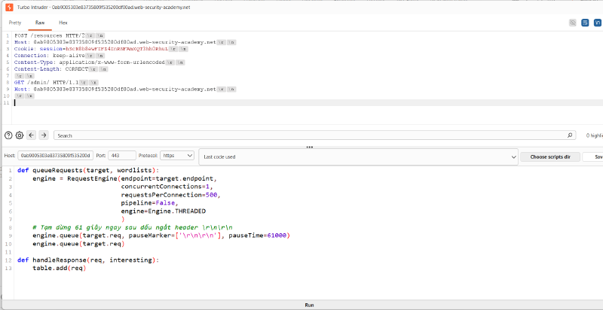This screenshot has width=603, height=310.
Task: Click into the Host input field
Action: pyautogui.click(x=55, y=156)
